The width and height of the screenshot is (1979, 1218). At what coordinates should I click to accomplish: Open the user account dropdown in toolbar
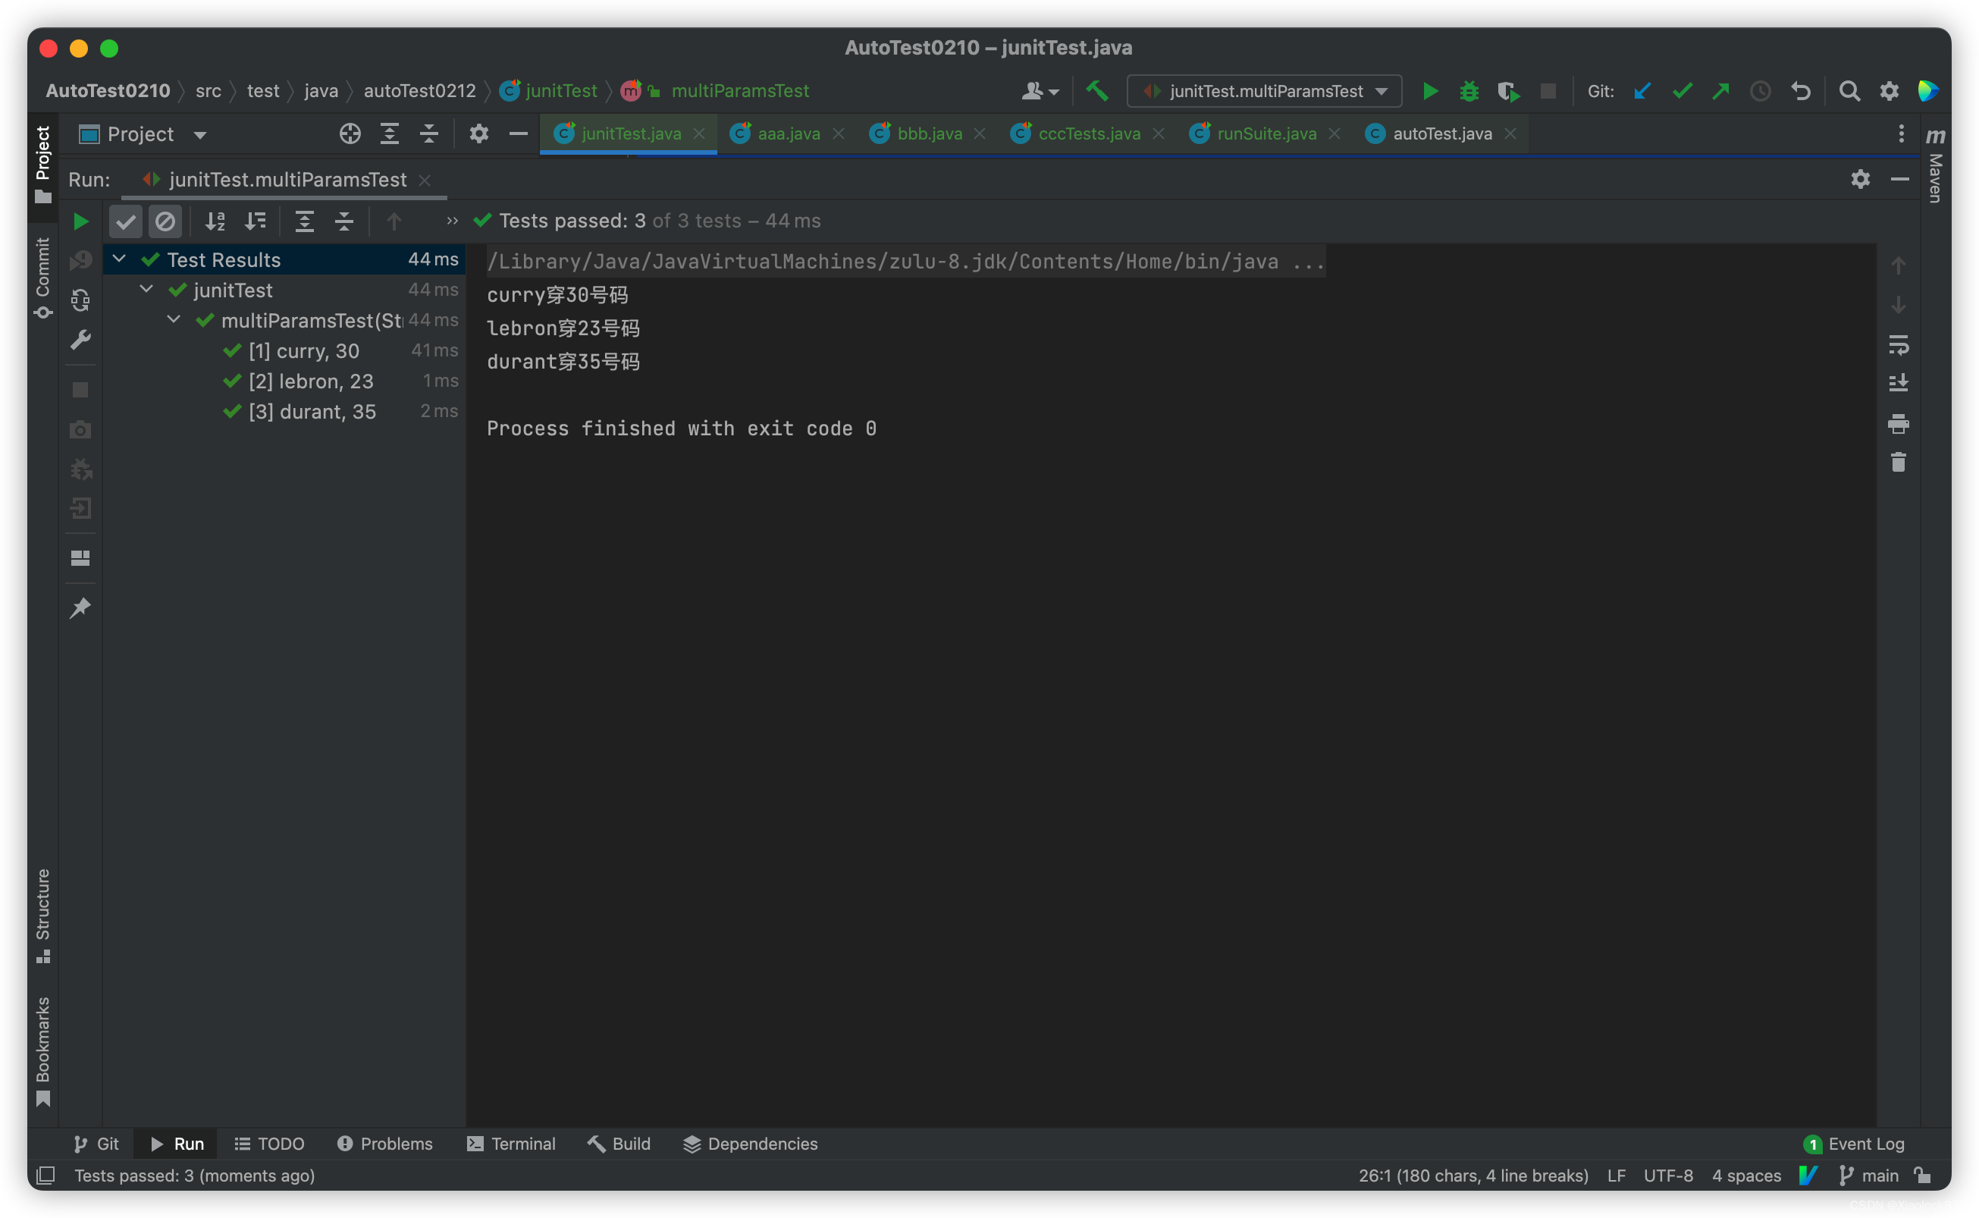(x=1040, y=91)
